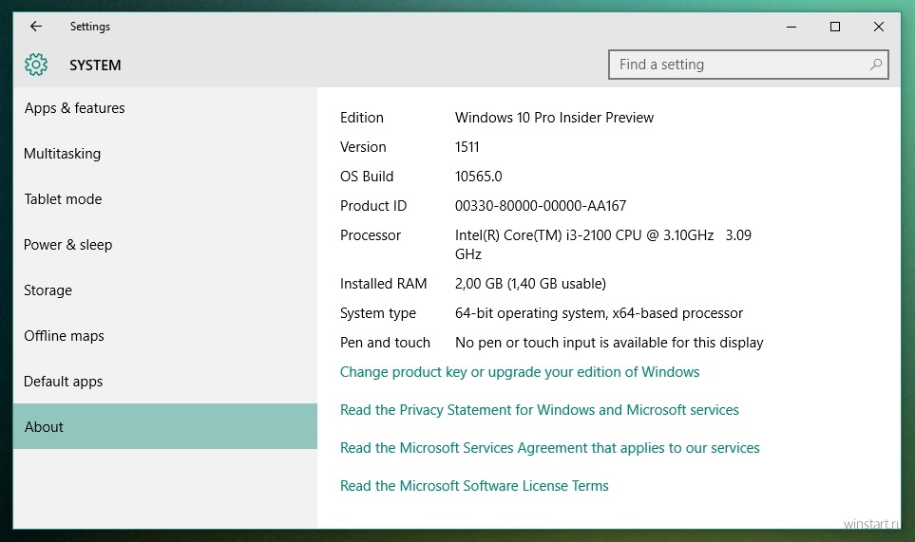Open Storage settings
The height and width of the screenshot is (542, 915).
[165, 290]
